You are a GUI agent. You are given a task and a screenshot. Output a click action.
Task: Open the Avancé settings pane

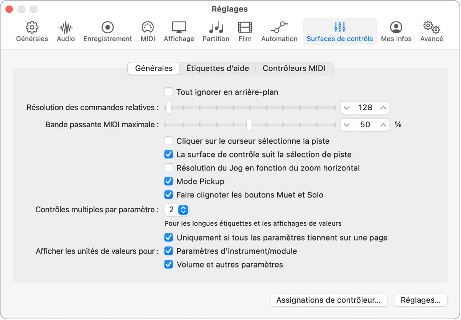click(431, 31)
